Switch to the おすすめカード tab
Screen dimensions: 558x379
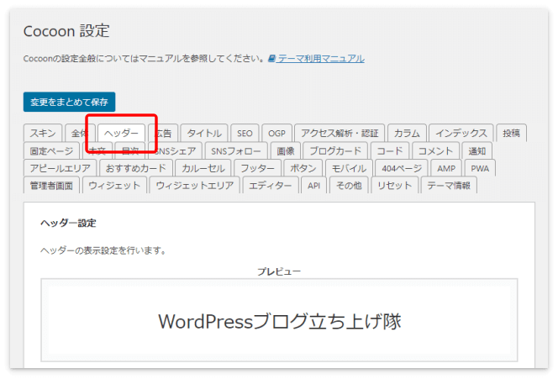[136, 168]
